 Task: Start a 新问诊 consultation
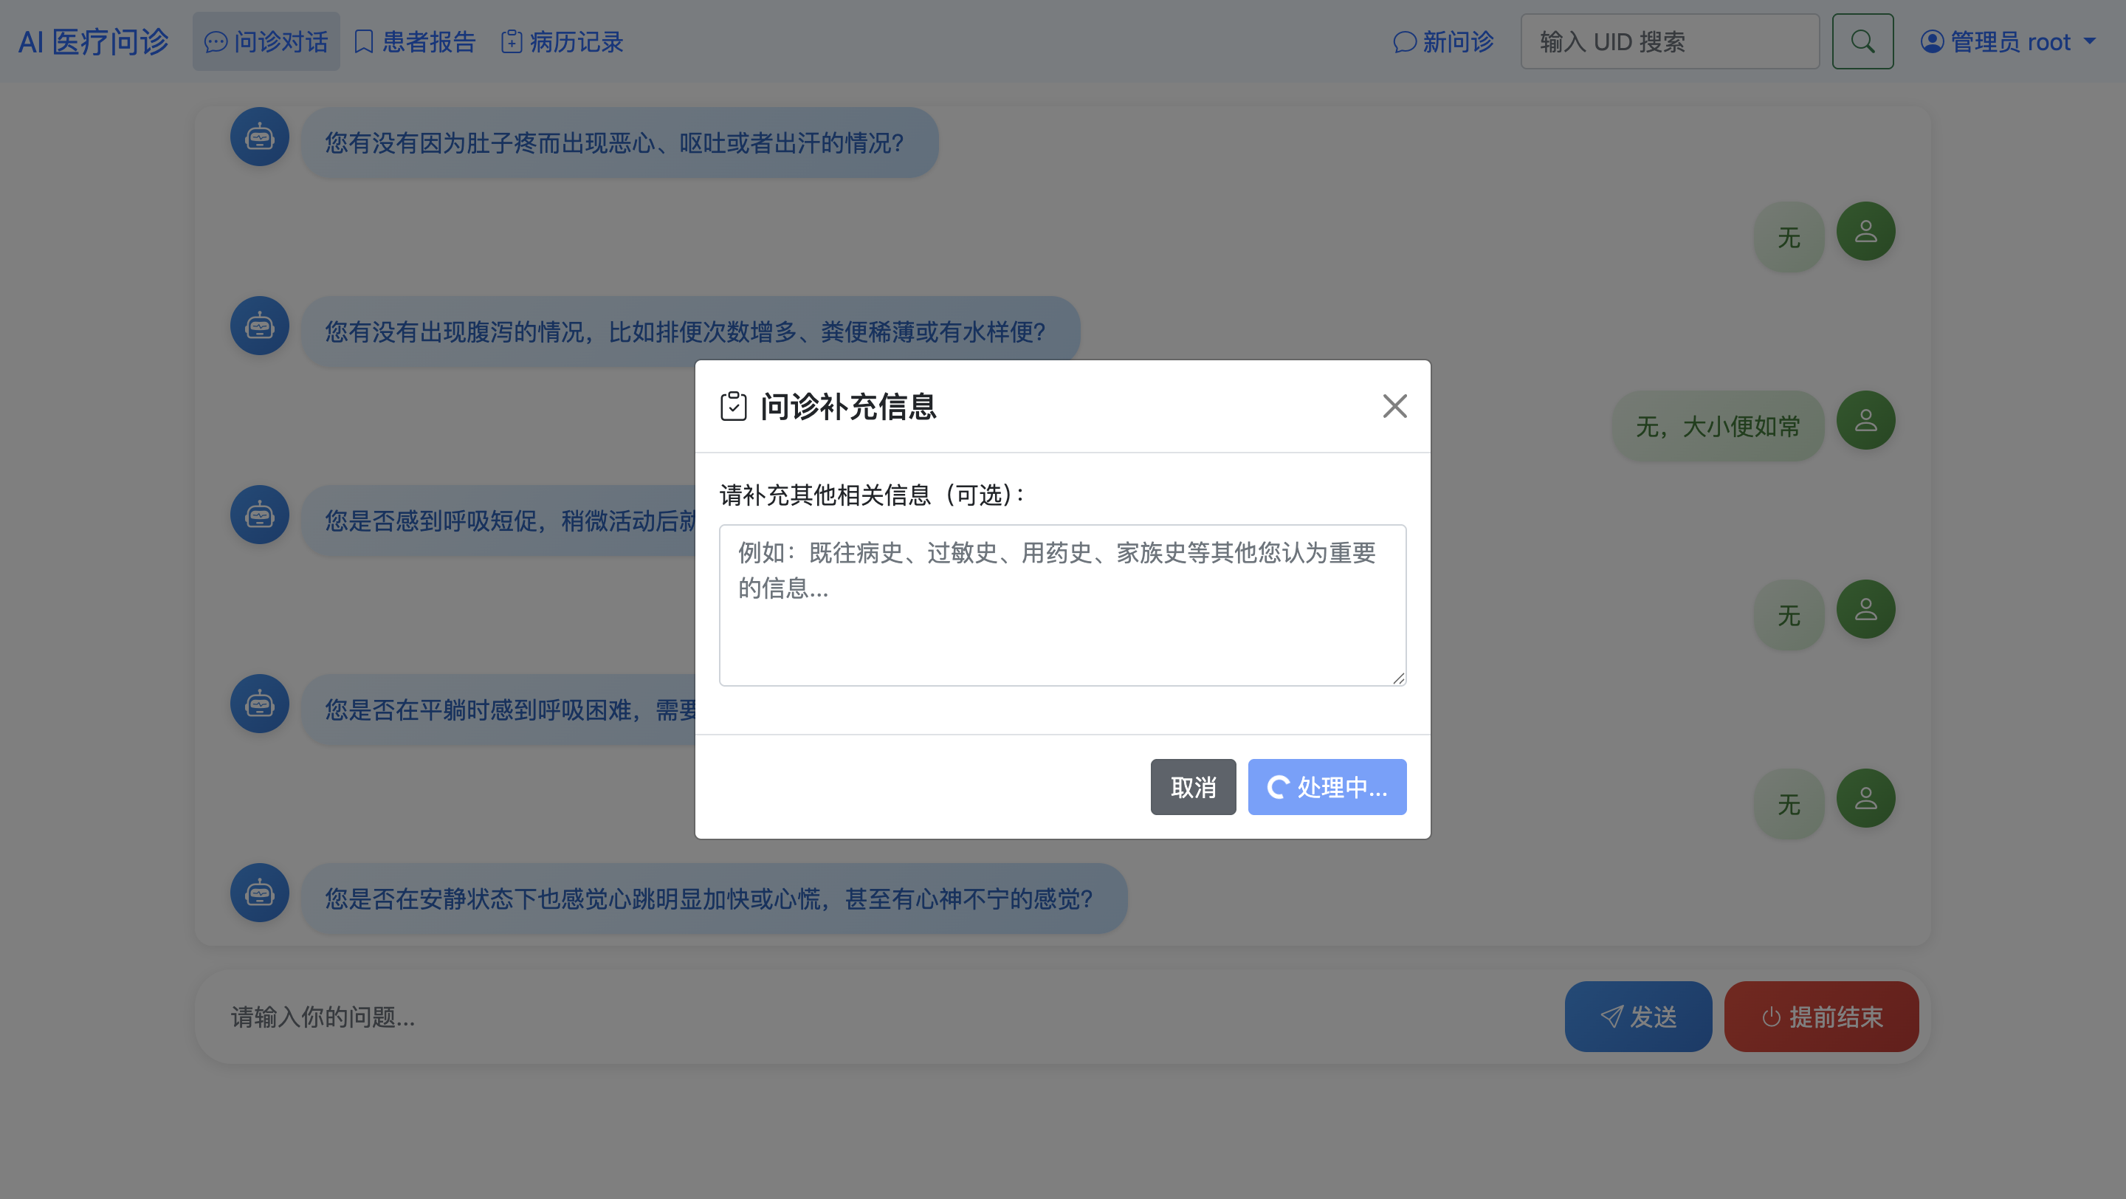pos(1443,41)
